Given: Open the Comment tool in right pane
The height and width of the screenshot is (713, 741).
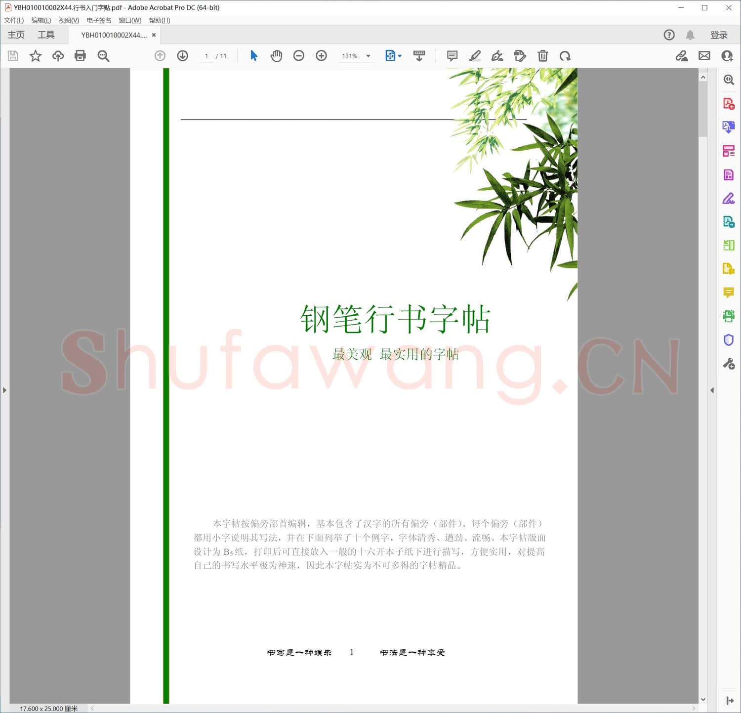Looking at the screenshot, I should click(x=729, y=293).
